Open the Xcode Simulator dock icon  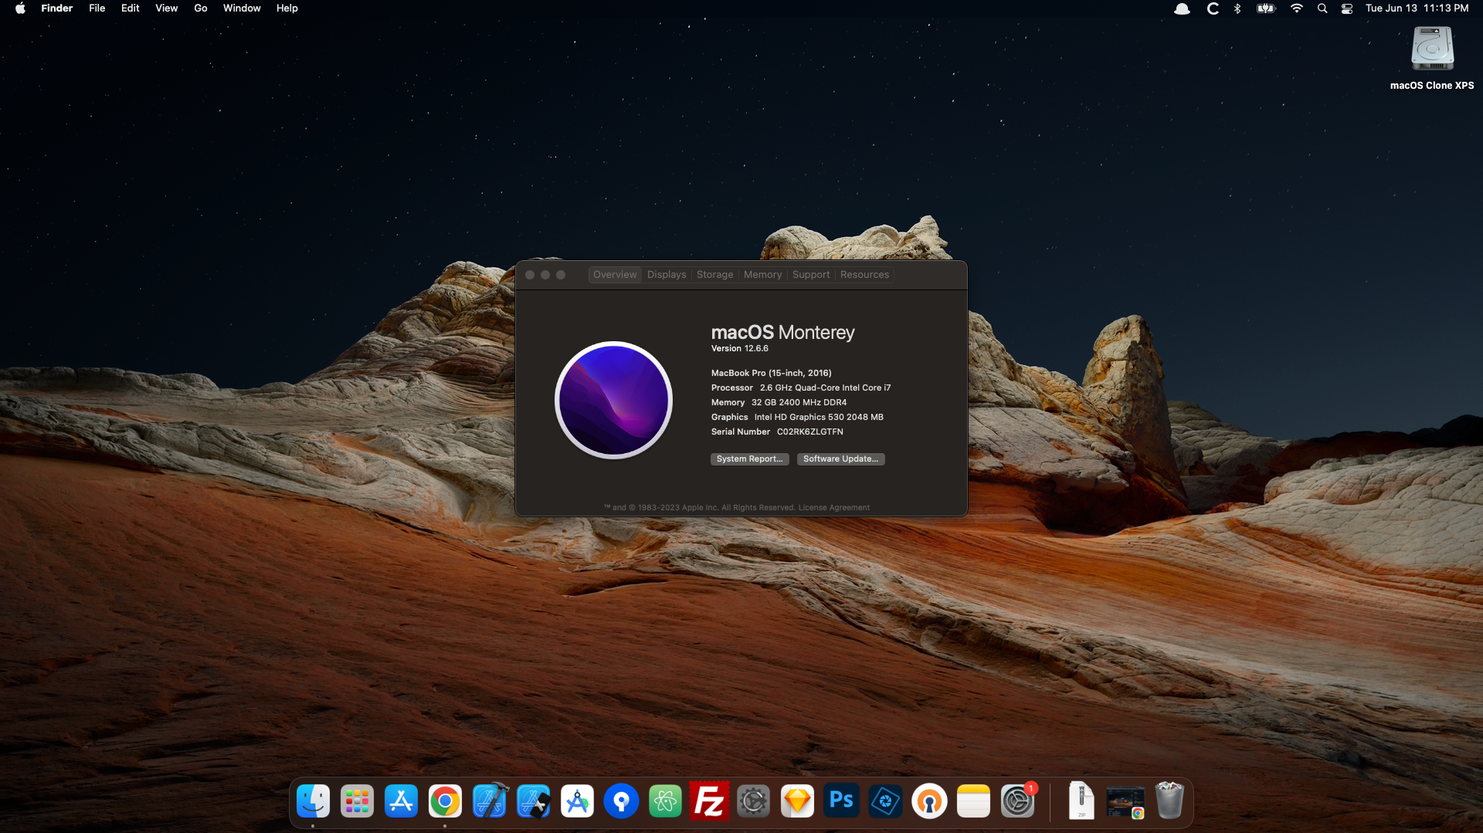click(x=533, y=801)
